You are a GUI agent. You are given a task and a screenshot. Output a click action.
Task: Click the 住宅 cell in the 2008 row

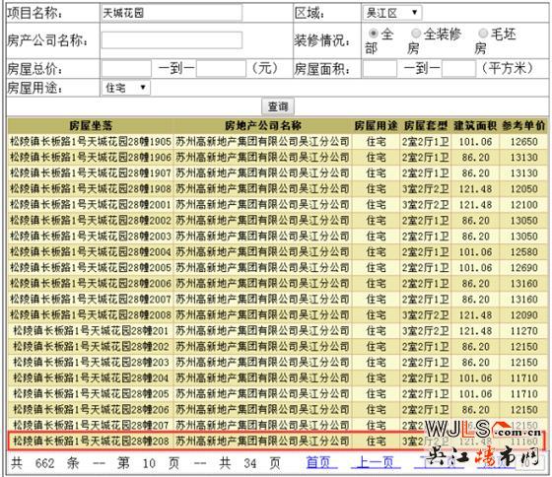pos(376,315)
